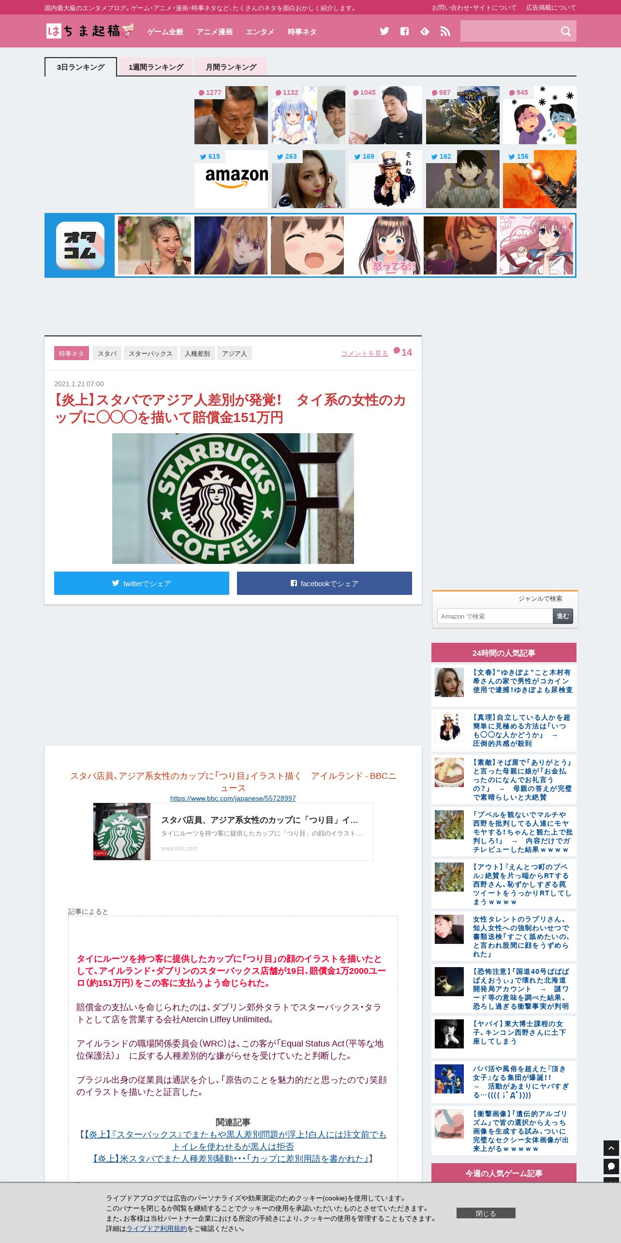The width and height of the screenshot is (621, 1243).
Task: Open the 時事ネタ menu
Action: click(x=302, y=32)
